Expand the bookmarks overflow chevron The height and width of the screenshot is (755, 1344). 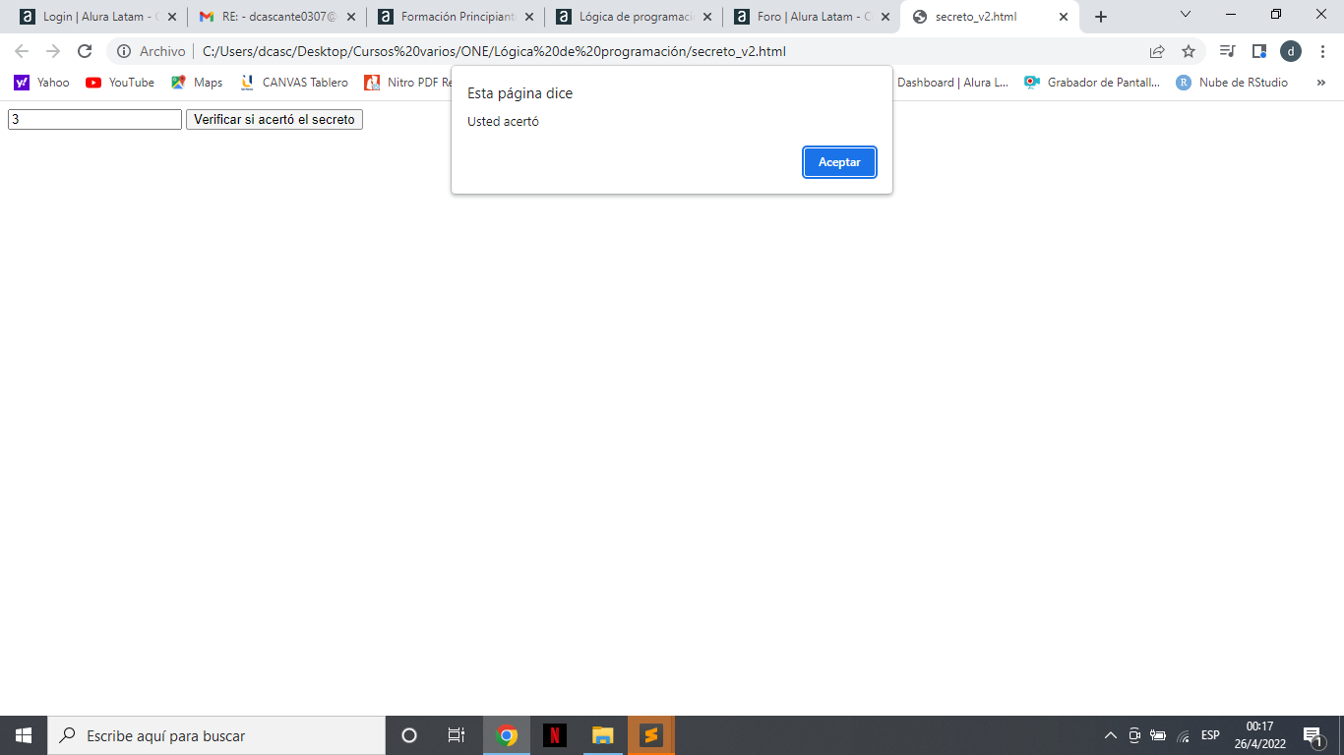coord(1320,83)
